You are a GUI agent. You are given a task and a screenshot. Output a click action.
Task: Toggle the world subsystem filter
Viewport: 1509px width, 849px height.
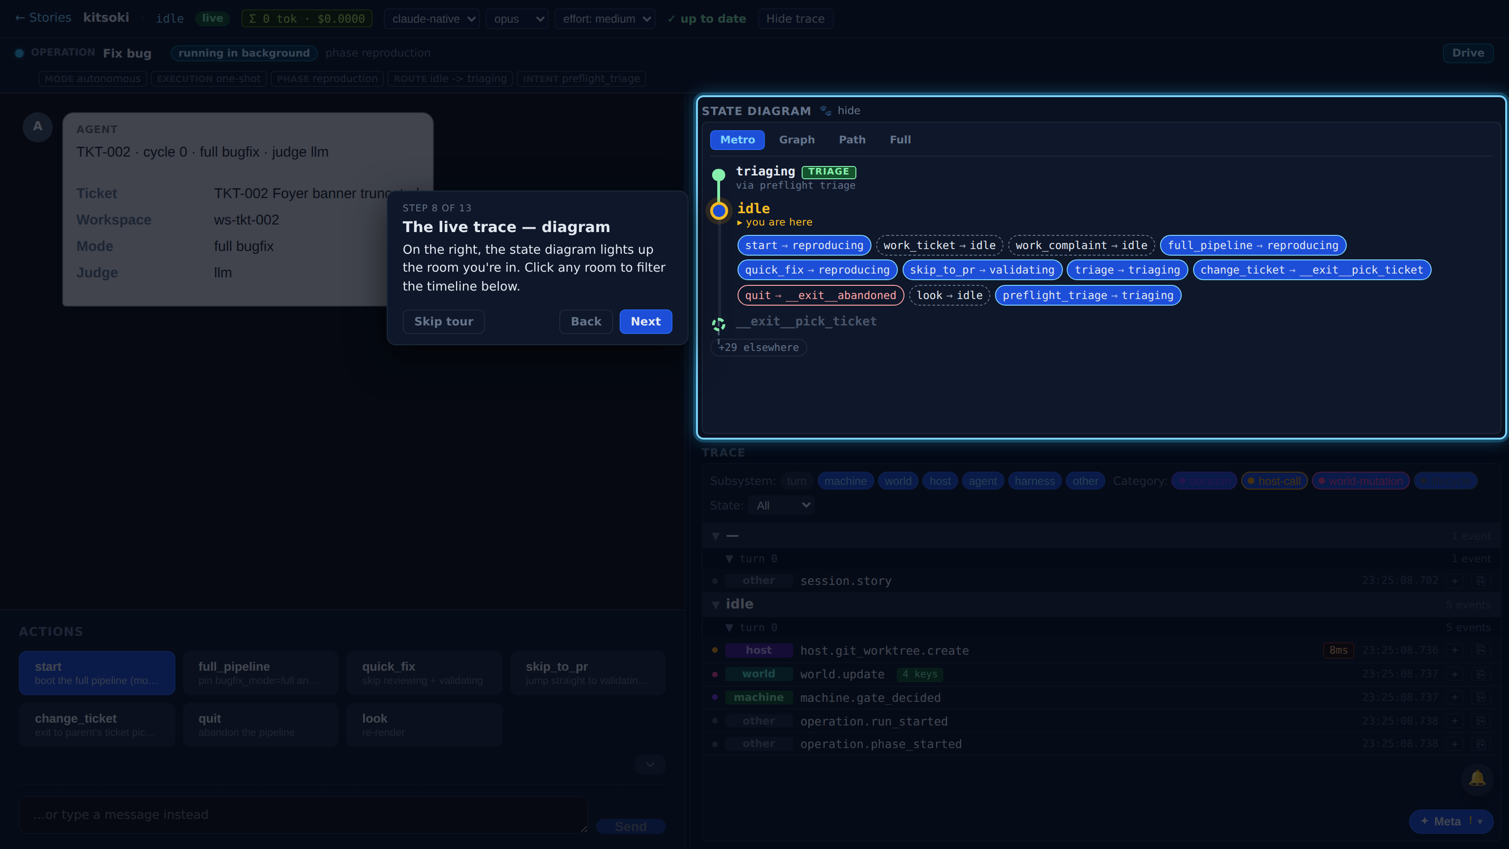click(x=897, y=481)
